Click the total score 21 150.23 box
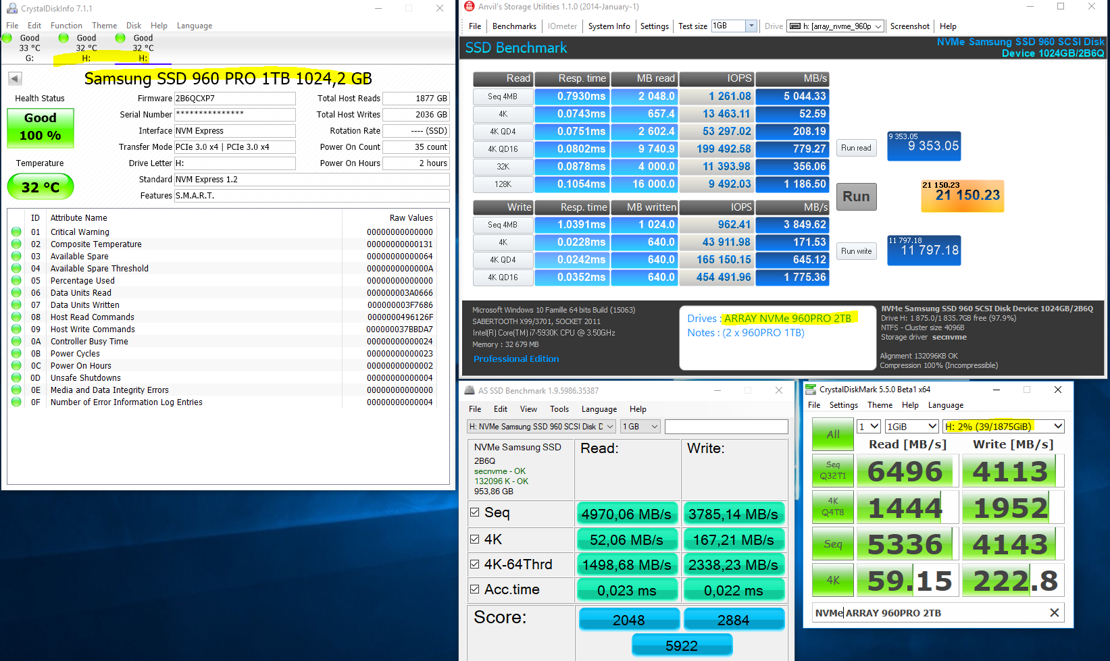 pyautogui.click(x=962, y=196)
